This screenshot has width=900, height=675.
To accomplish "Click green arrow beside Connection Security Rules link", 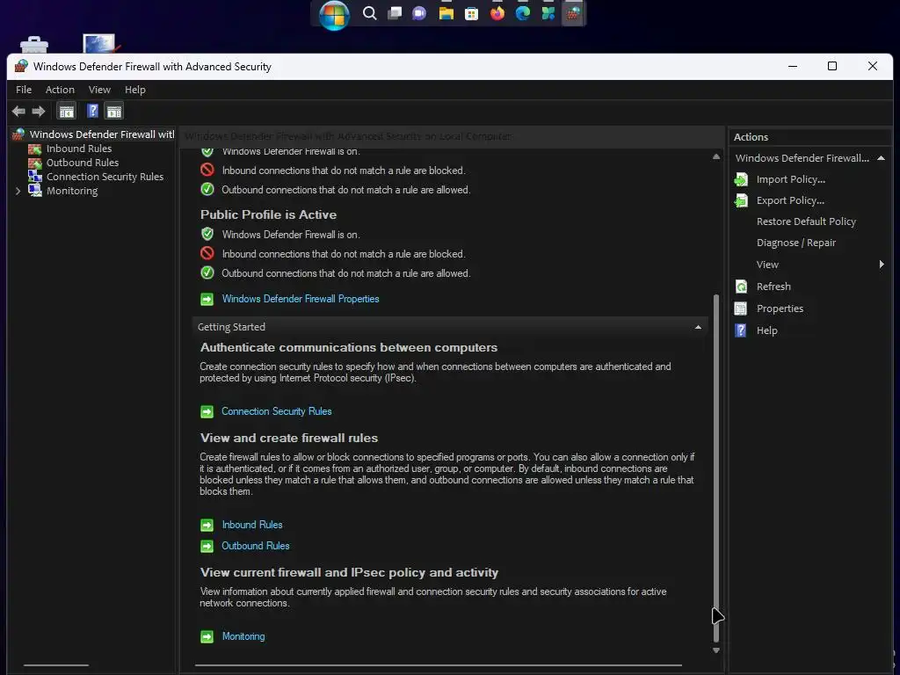I will tap(207, 411).
